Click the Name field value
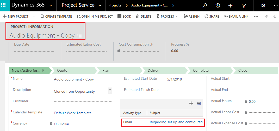 point(74,79)
